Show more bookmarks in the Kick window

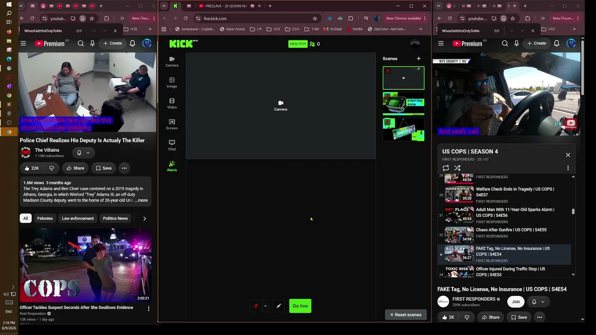point(421,29)
